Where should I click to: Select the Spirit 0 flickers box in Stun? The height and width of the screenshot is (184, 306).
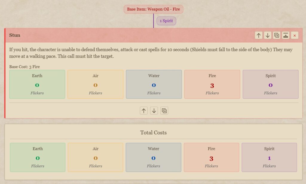(x=270, y=84)
